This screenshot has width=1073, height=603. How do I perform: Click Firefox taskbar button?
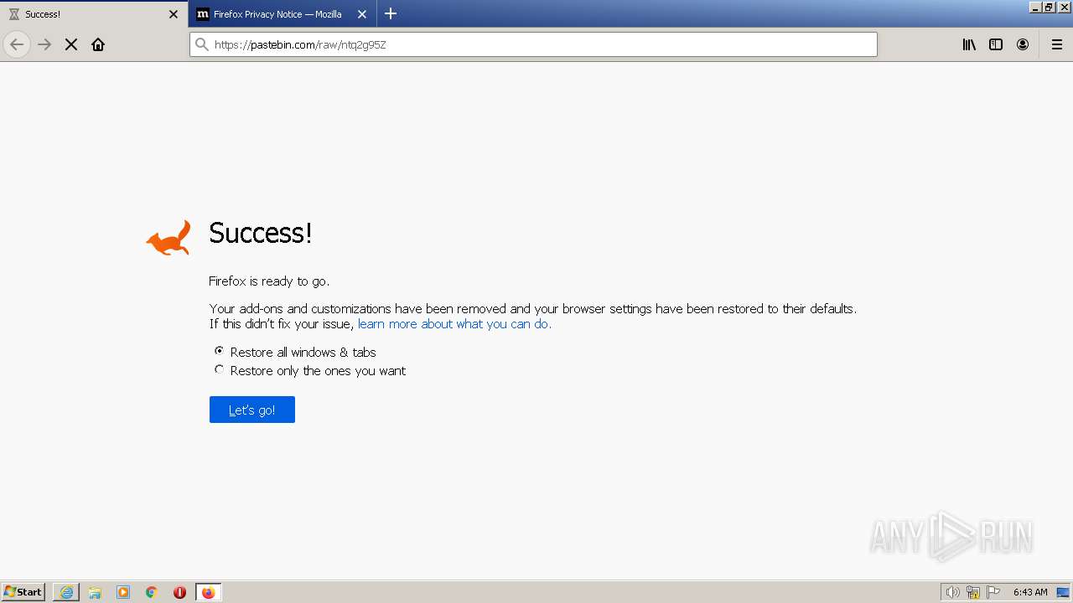209,592
